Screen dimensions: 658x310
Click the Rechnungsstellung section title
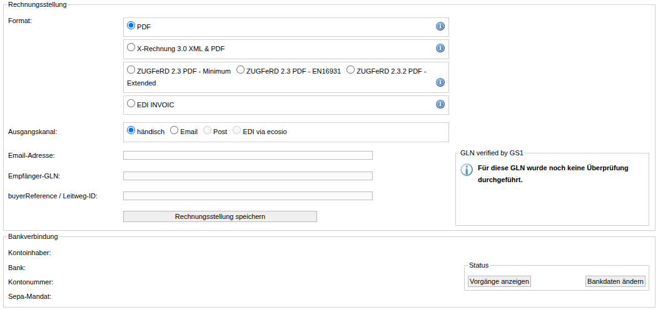[x=38, y=4]
